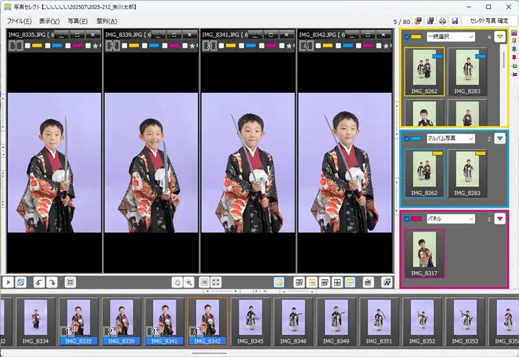Open the 整列(A) menu
This screenshot has height=357, width=519.
106,21
